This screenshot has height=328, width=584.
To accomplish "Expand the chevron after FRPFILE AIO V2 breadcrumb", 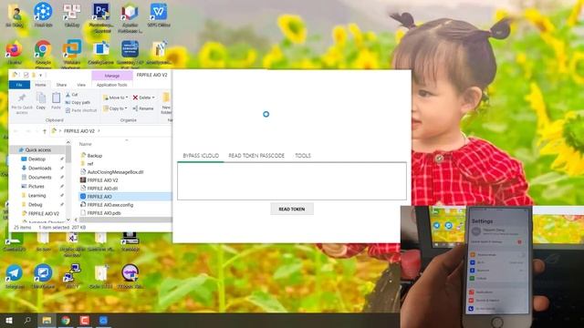I will (99, 131).
